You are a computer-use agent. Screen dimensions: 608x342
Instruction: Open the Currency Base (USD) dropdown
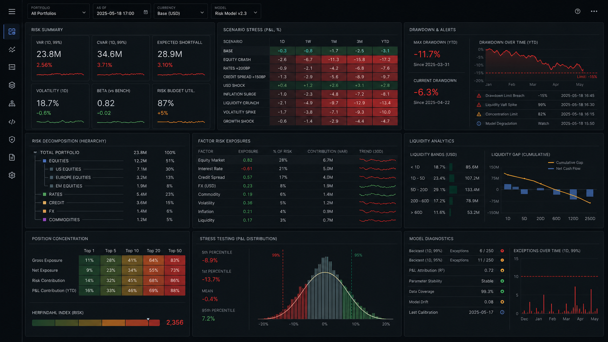(x=181, y=11)
